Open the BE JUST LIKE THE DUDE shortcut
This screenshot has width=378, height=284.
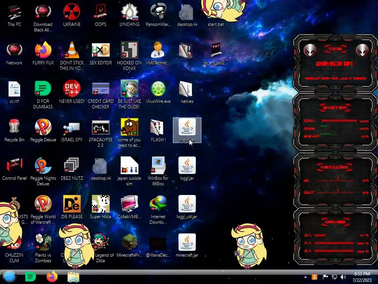coord(129,95)
